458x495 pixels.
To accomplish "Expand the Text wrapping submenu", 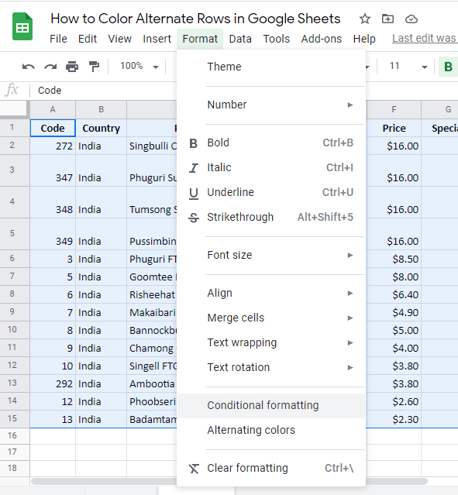I will click(271, 342).
